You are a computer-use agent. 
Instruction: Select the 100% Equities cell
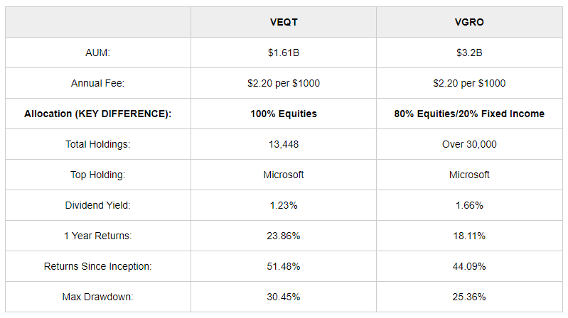[x=283, y=114]
